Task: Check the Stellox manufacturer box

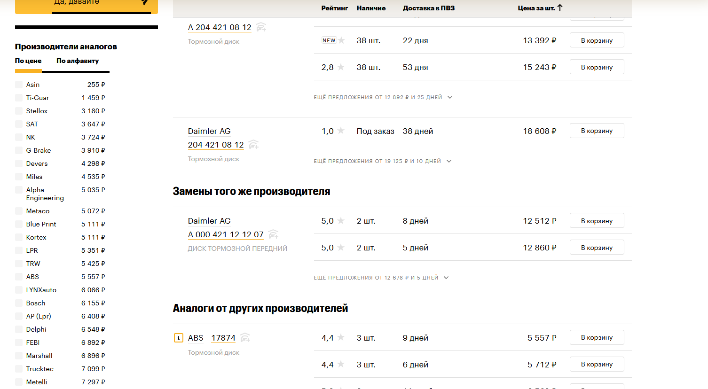Action: [19, 111]
